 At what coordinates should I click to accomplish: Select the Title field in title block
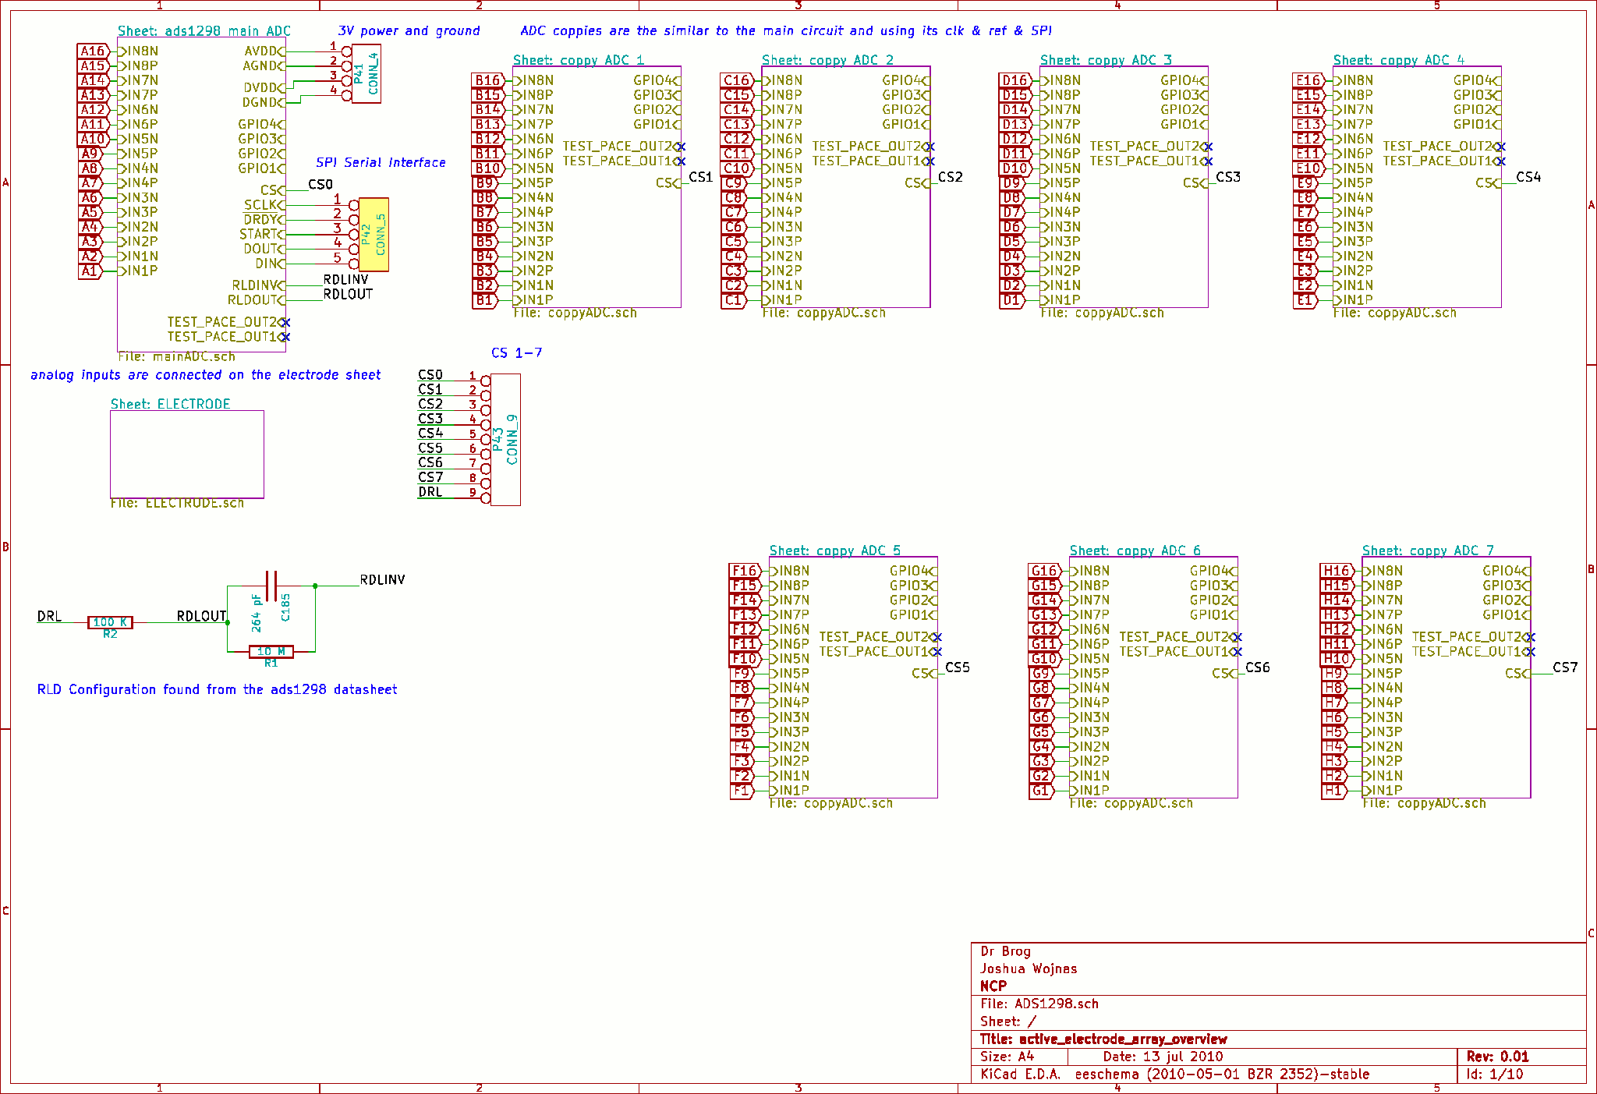[x=1103, y=1039]
